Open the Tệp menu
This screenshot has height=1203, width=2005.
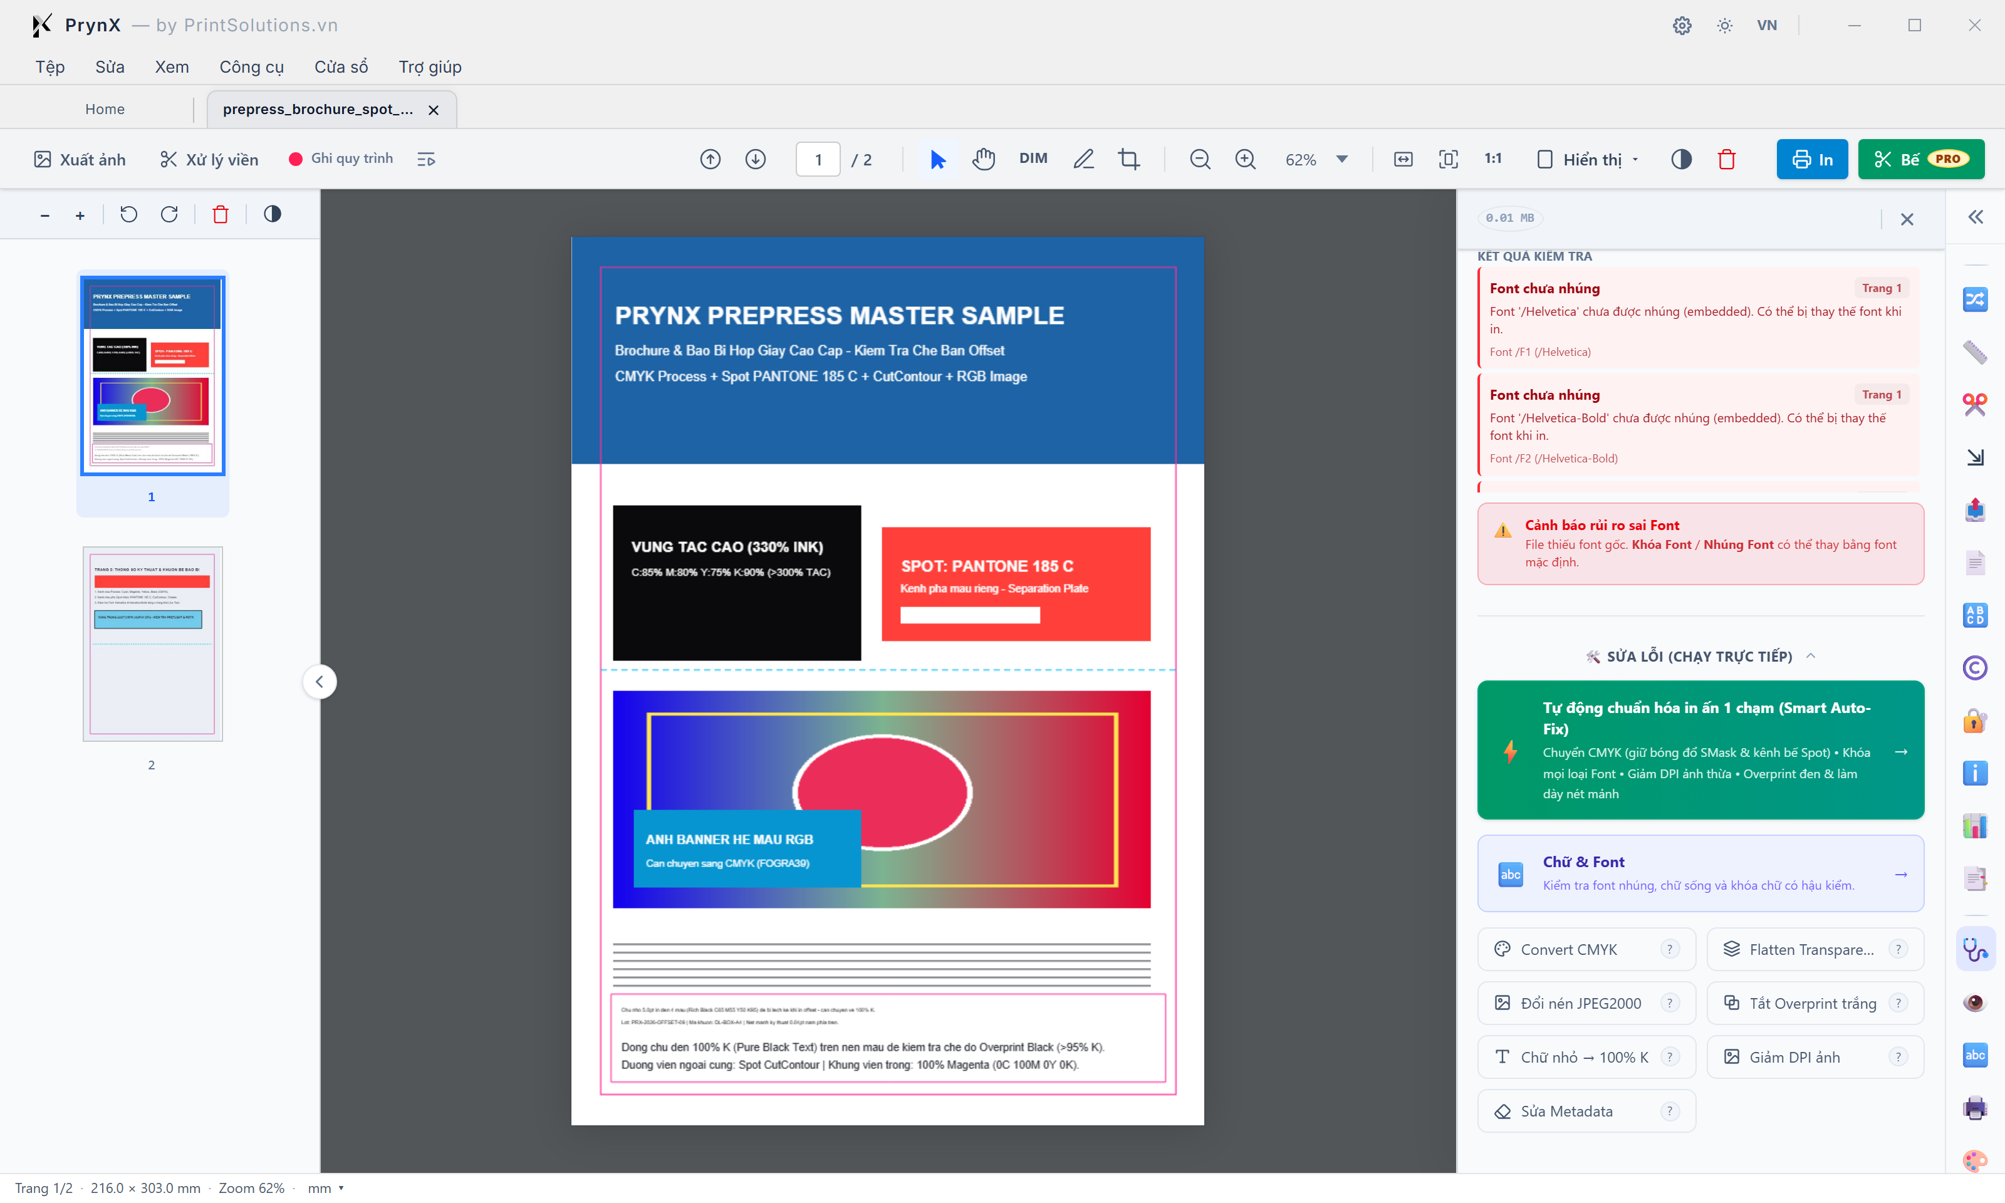click(50, 66)
